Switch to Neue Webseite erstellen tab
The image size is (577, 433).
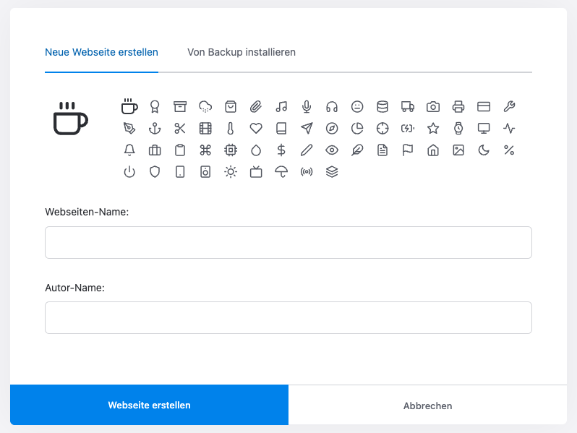click(101, 52)
